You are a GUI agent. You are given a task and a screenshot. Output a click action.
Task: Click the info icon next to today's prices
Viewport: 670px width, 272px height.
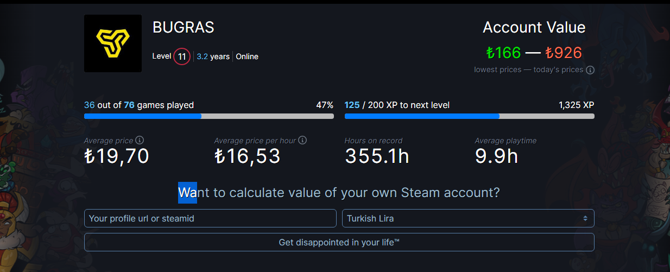[x=590, y=70]
